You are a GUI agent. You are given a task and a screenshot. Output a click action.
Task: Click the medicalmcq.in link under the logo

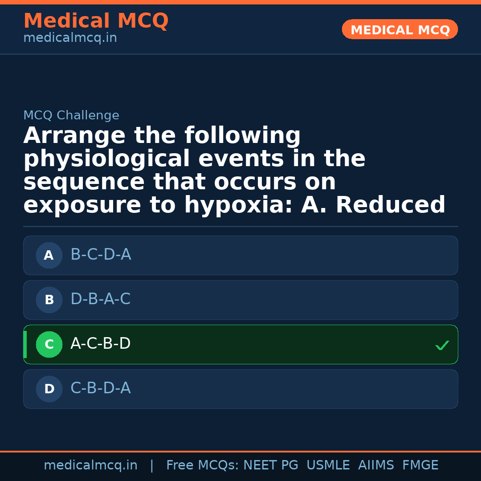(70, 37)
